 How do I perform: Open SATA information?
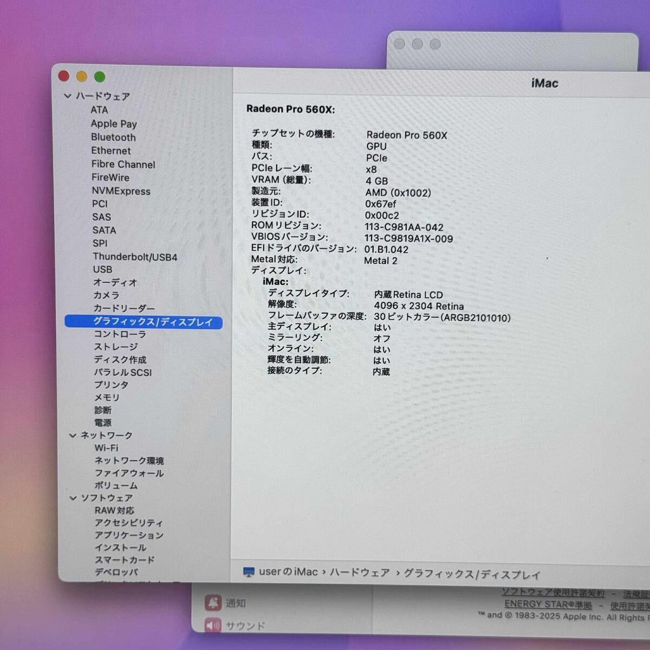click(104, 230)
